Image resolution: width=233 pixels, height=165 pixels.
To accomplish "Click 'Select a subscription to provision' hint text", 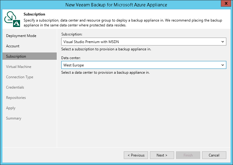I will (106, 49).
